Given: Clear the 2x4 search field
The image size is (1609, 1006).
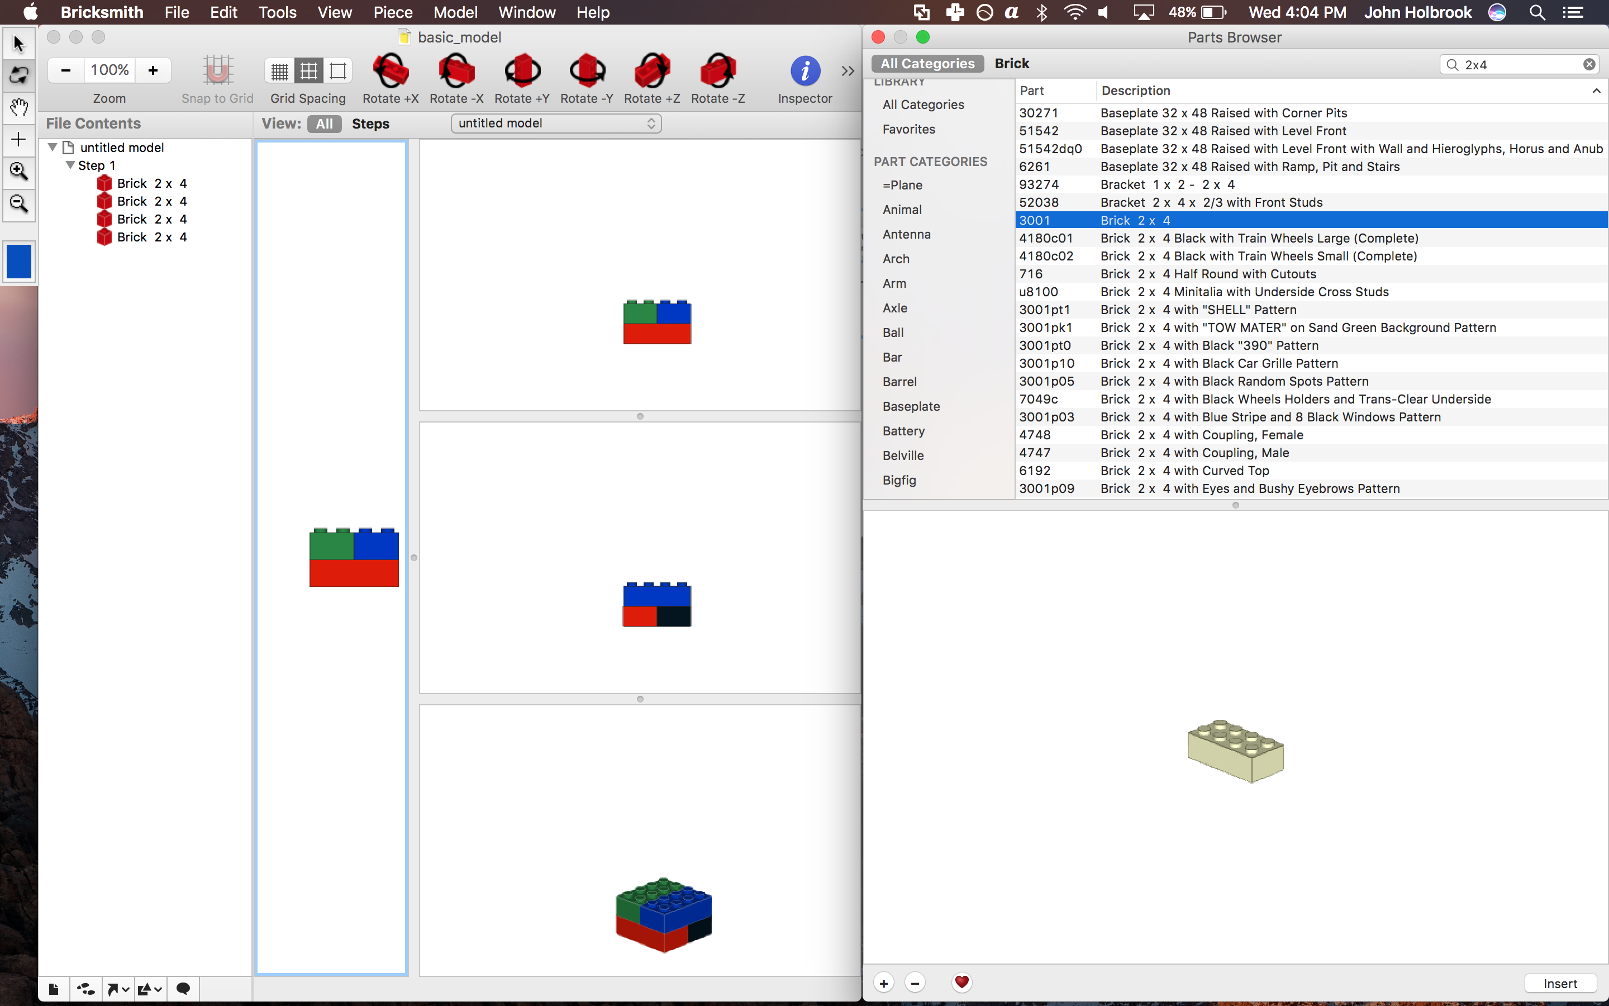Looking at the screenshot, I should click(x=1588, y=64).
